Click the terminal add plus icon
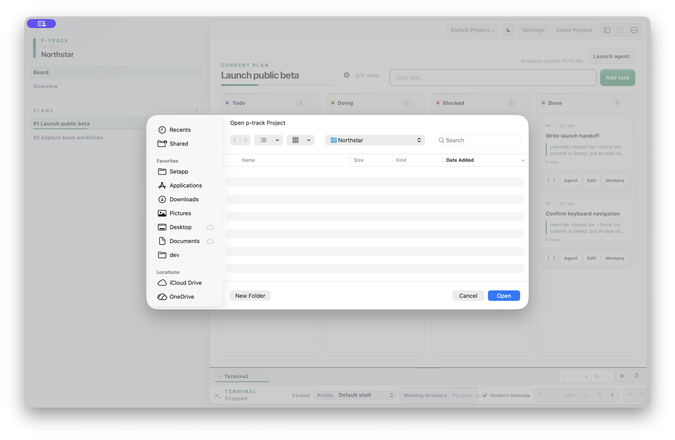 click(622, 376)
